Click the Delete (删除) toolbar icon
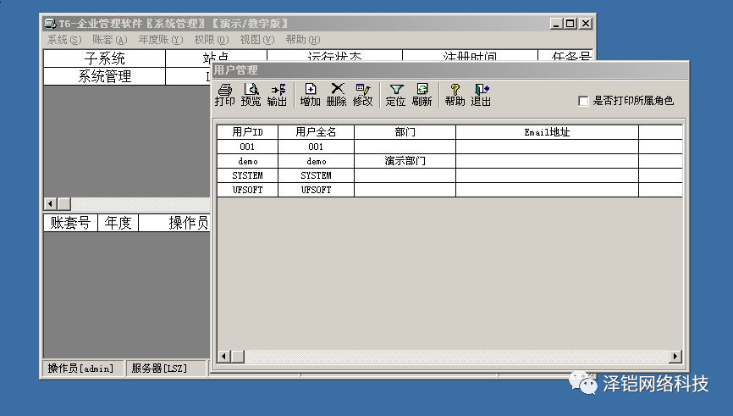 pyautogui.click(x=336, y=94)
